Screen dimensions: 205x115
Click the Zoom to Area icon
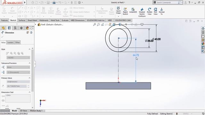pyautogui.click(x=98, y=24)
